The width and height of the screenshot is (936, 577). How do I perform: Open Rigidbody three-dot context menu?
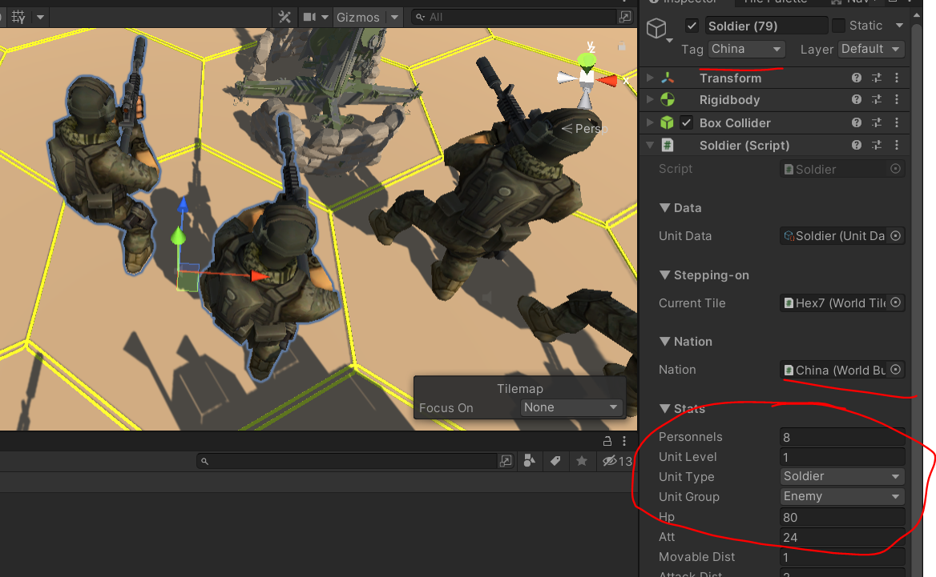coord(897,99)
